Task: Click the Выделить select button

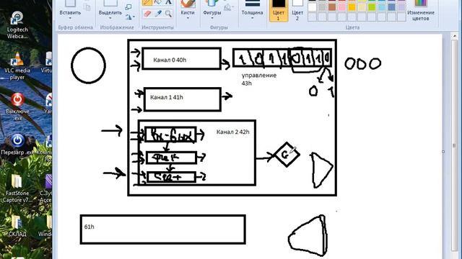Action: [x=110, y=9]
